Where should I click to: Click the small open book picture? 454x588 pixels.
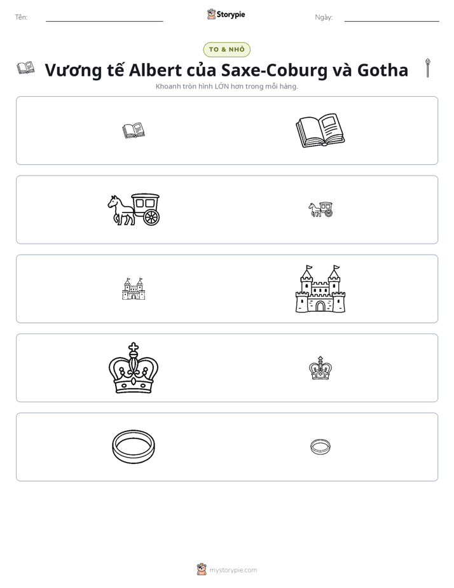pos(134,130)
